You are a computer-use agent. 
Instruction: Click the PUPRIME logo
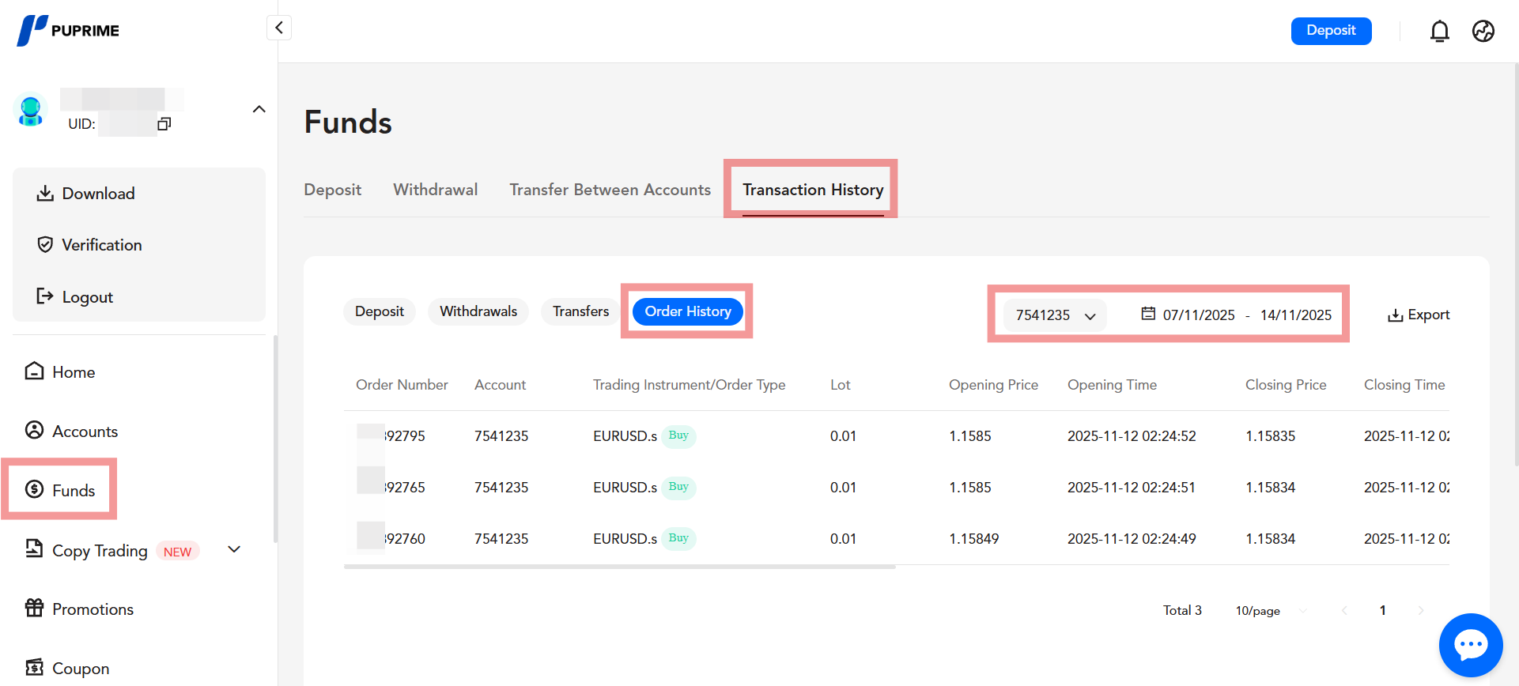point(68,31)
